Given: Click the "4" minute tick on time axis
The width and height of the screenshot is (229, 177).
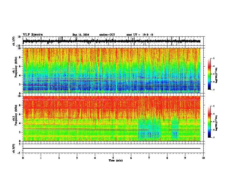Looking at the screenshot, I should pos(95,158).
